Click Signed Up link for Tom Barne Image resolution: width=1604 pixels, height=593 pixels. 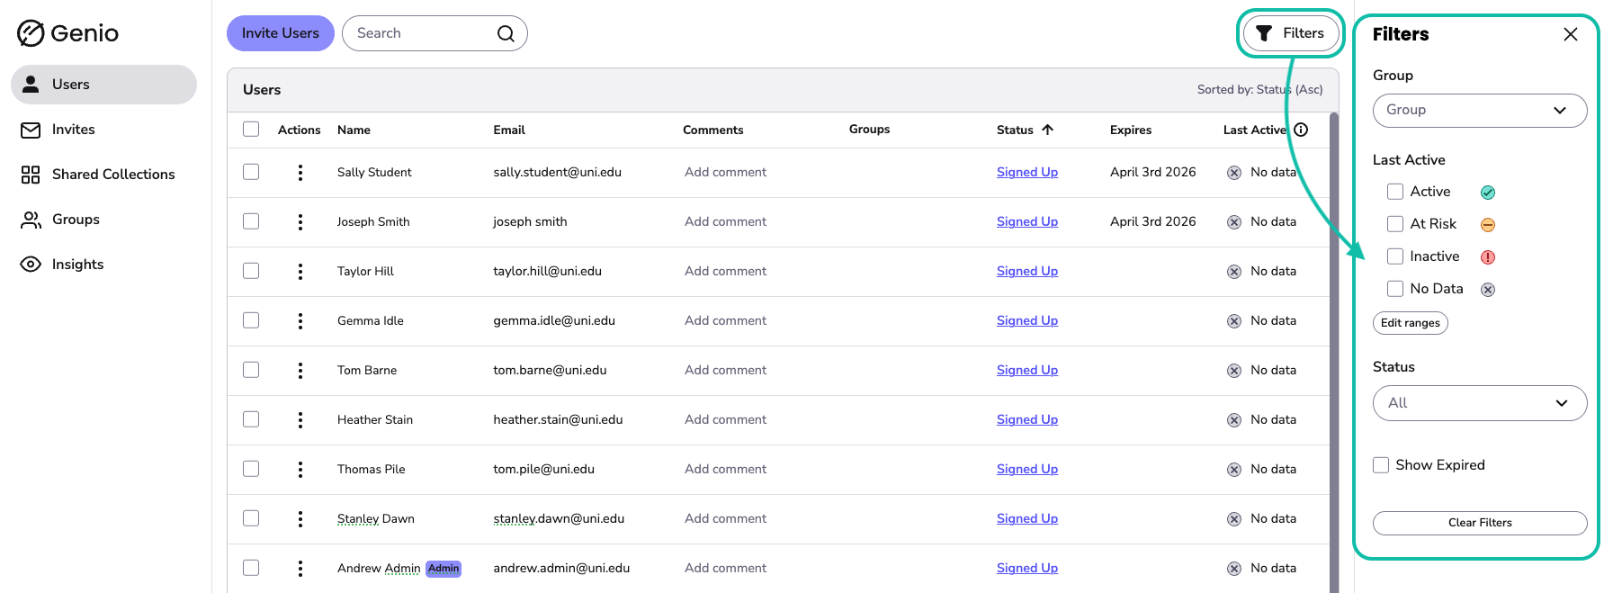1027,371
